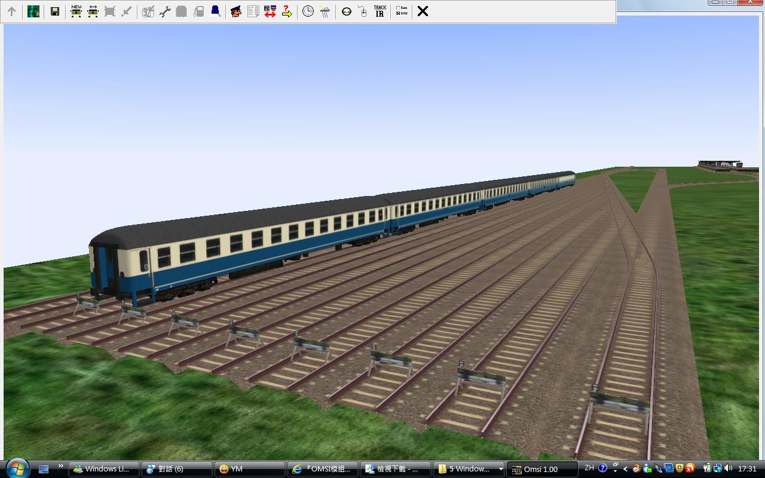Click the up arrow toolbar icon
Viewport: 765px width, 478px height.
(x=11, y=11)
